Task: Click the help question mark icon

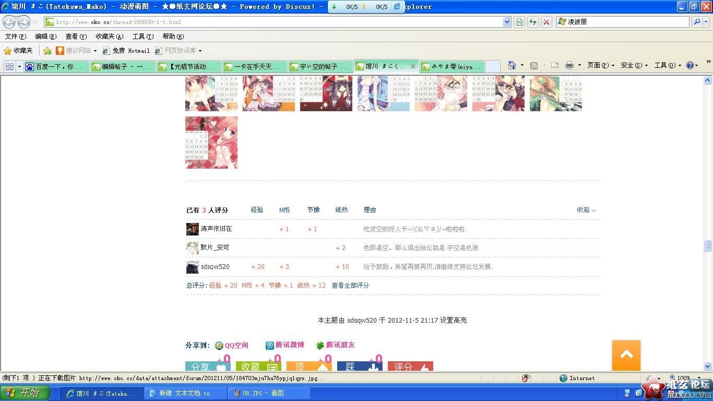Action: coord(690,65)
